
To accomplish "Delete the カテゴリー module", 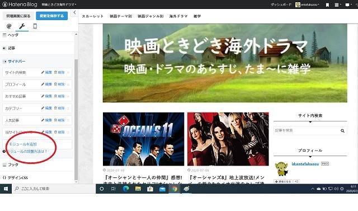I will (59, 108).
